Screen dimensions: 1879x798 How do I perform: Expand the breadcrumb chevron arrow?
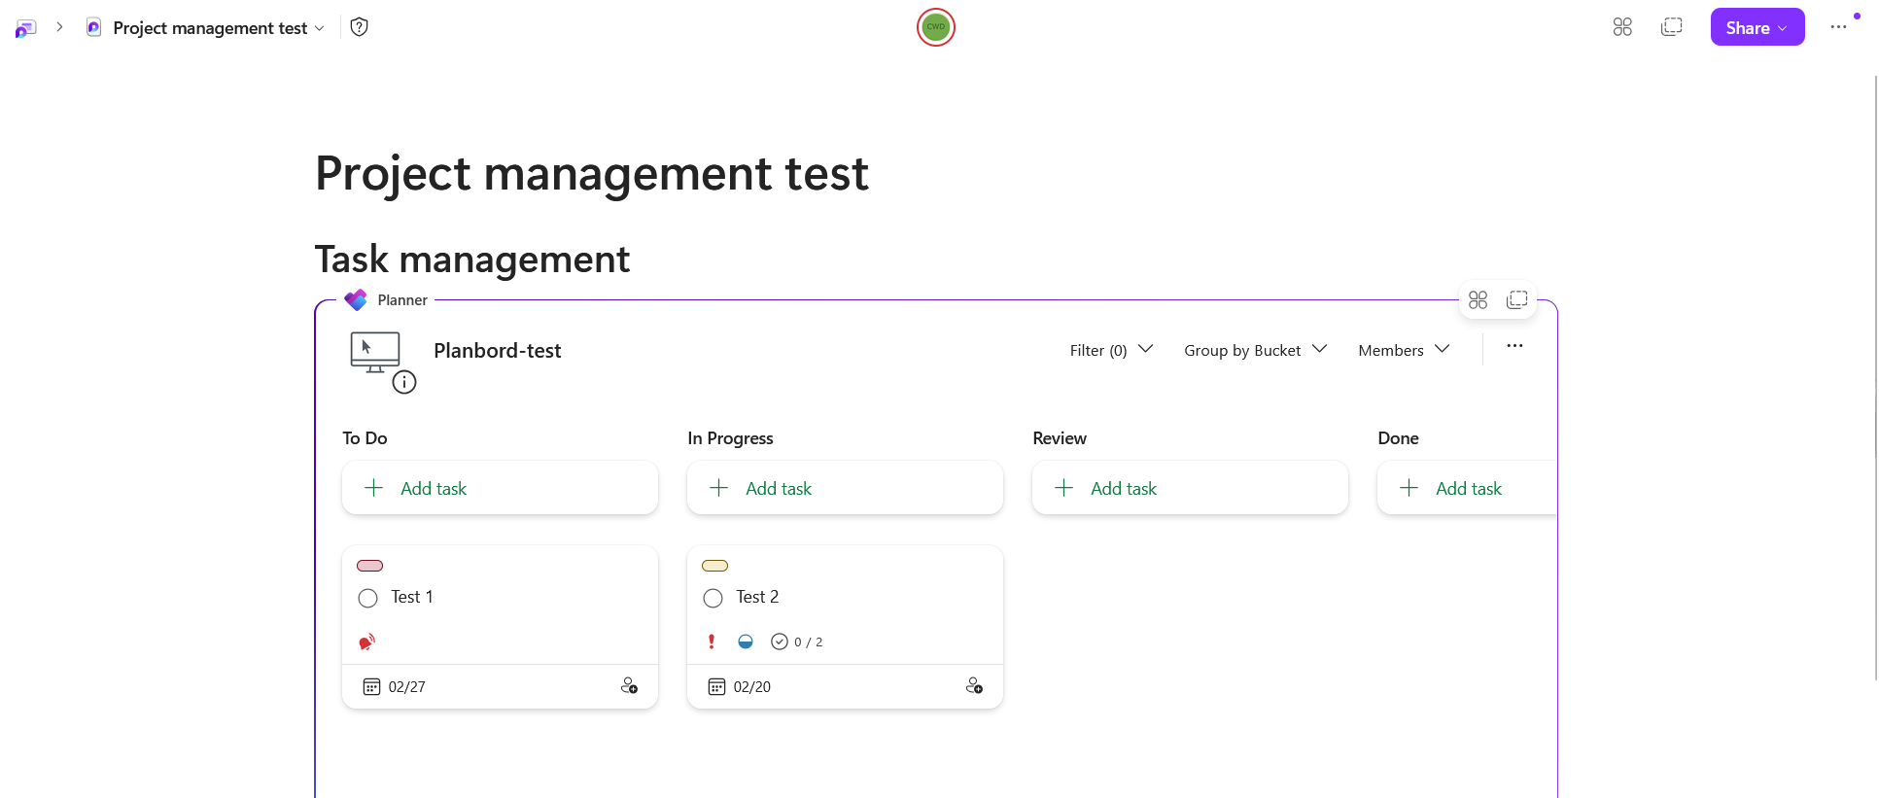pos(59,27)
